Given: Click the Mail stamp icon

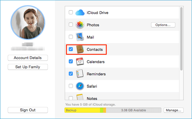Looking at the screenshot, I should coord(80,37).
